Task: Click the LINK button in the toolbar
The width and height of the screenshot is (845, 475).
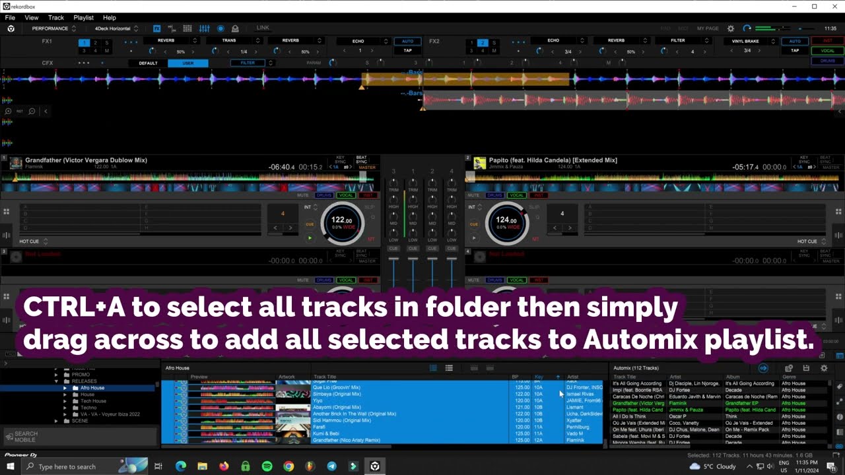Action: [263, 28]
